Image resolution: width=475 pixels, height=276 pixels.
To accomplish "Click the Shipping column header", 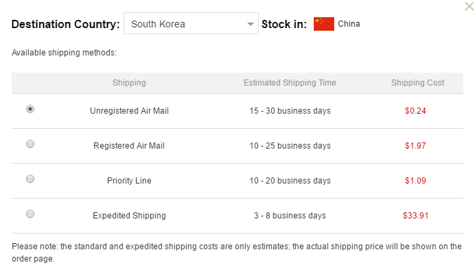I will click(x=129, y=83).
